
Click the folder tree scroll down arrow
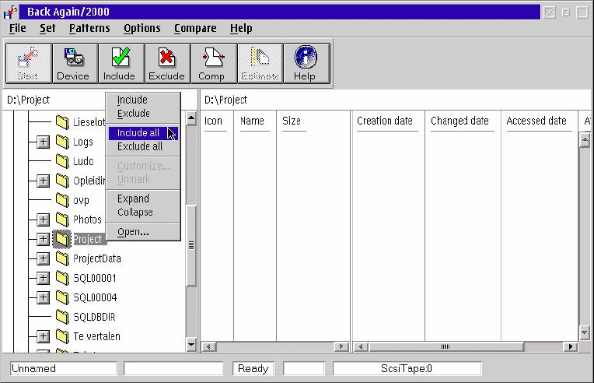point(191,345)
